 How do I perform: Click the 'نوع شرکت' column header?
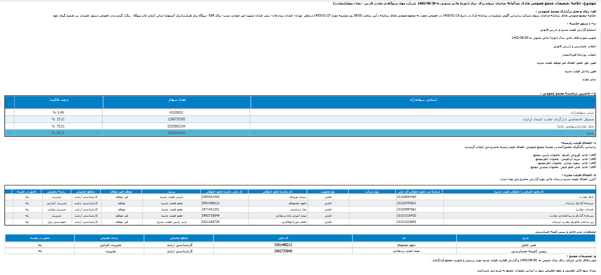(x=371, y=191)
